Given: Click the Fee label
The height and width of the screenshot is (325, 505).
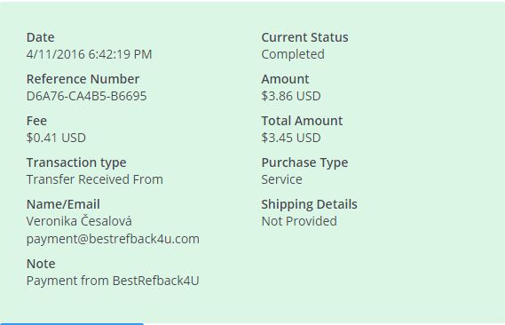Looking at the screenshot, I should 36,121.
